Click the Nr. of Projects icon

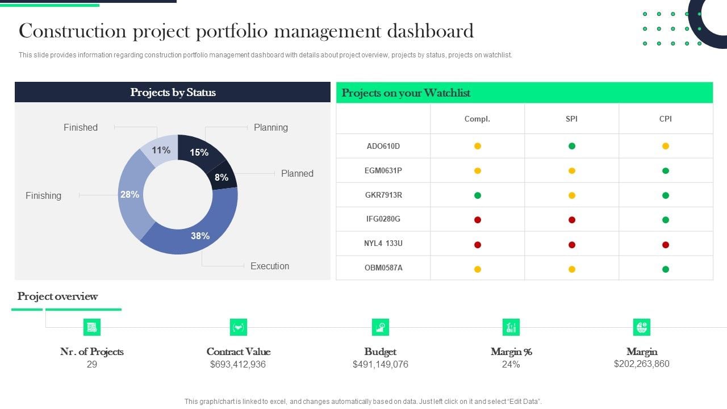(92, 327)
